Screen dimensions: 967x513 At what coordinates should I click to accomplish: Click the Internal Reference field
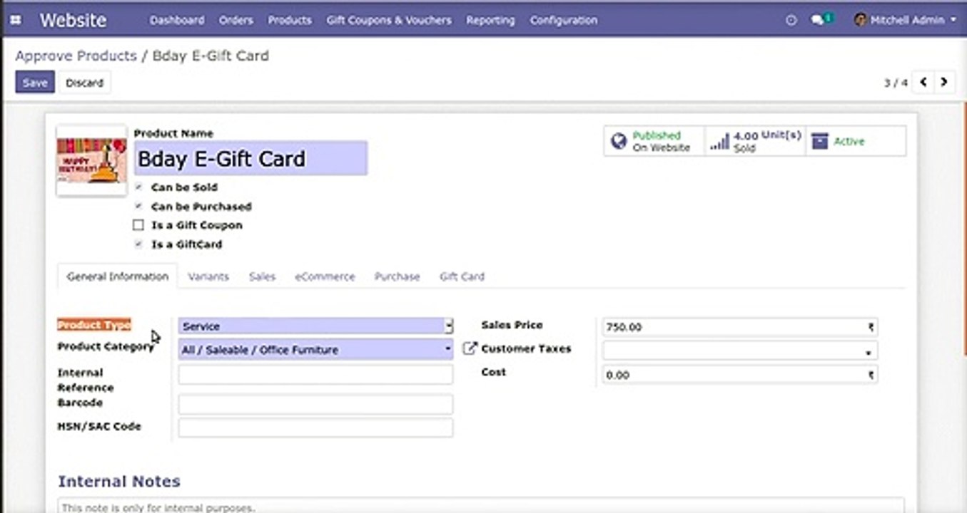click(x=315, y=375)
